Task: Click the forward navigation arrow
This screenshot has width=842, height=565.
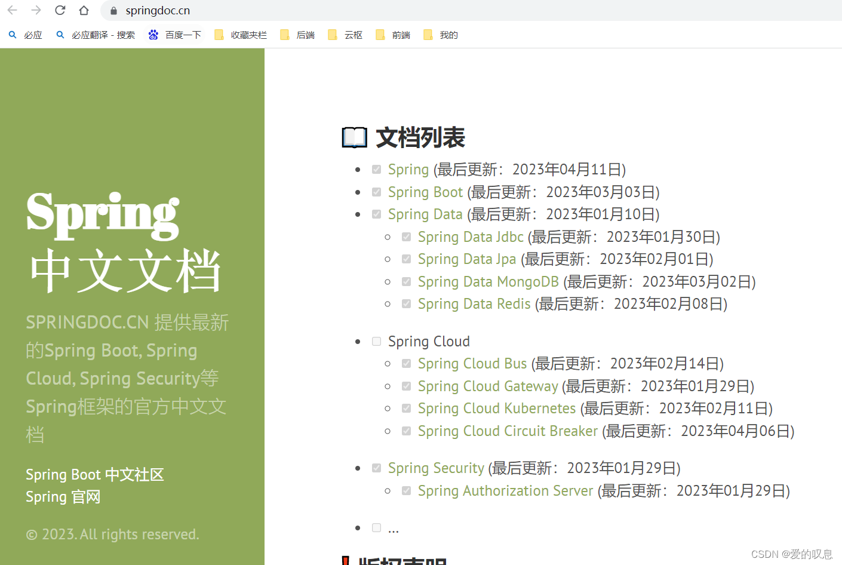Action: [36, 10]
